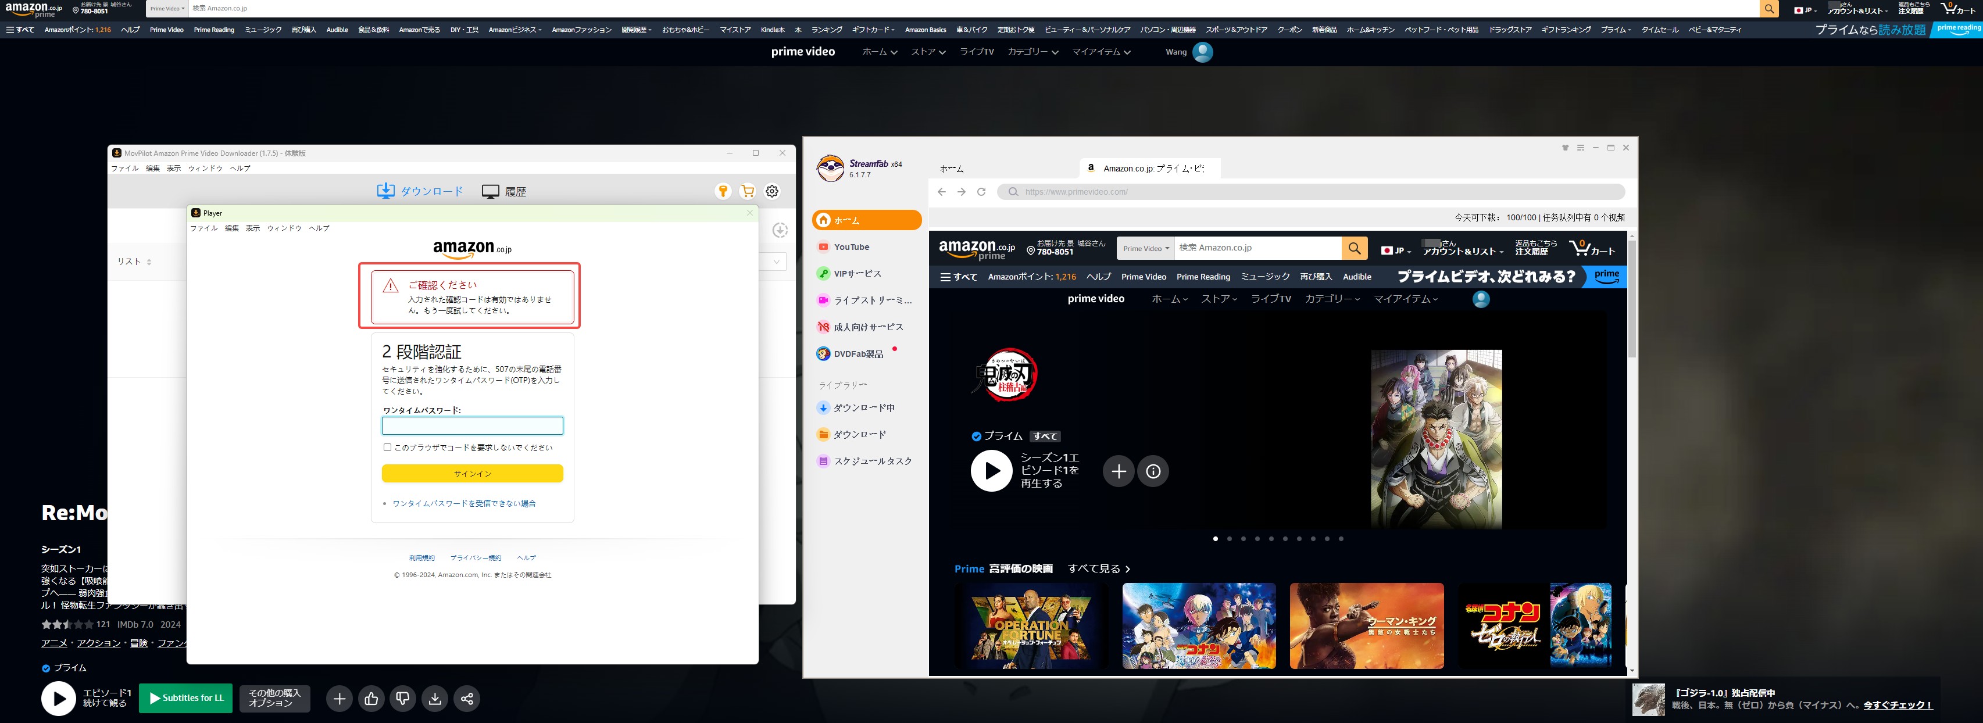Expand JP language selector in StreamFab

(1396, 250)
